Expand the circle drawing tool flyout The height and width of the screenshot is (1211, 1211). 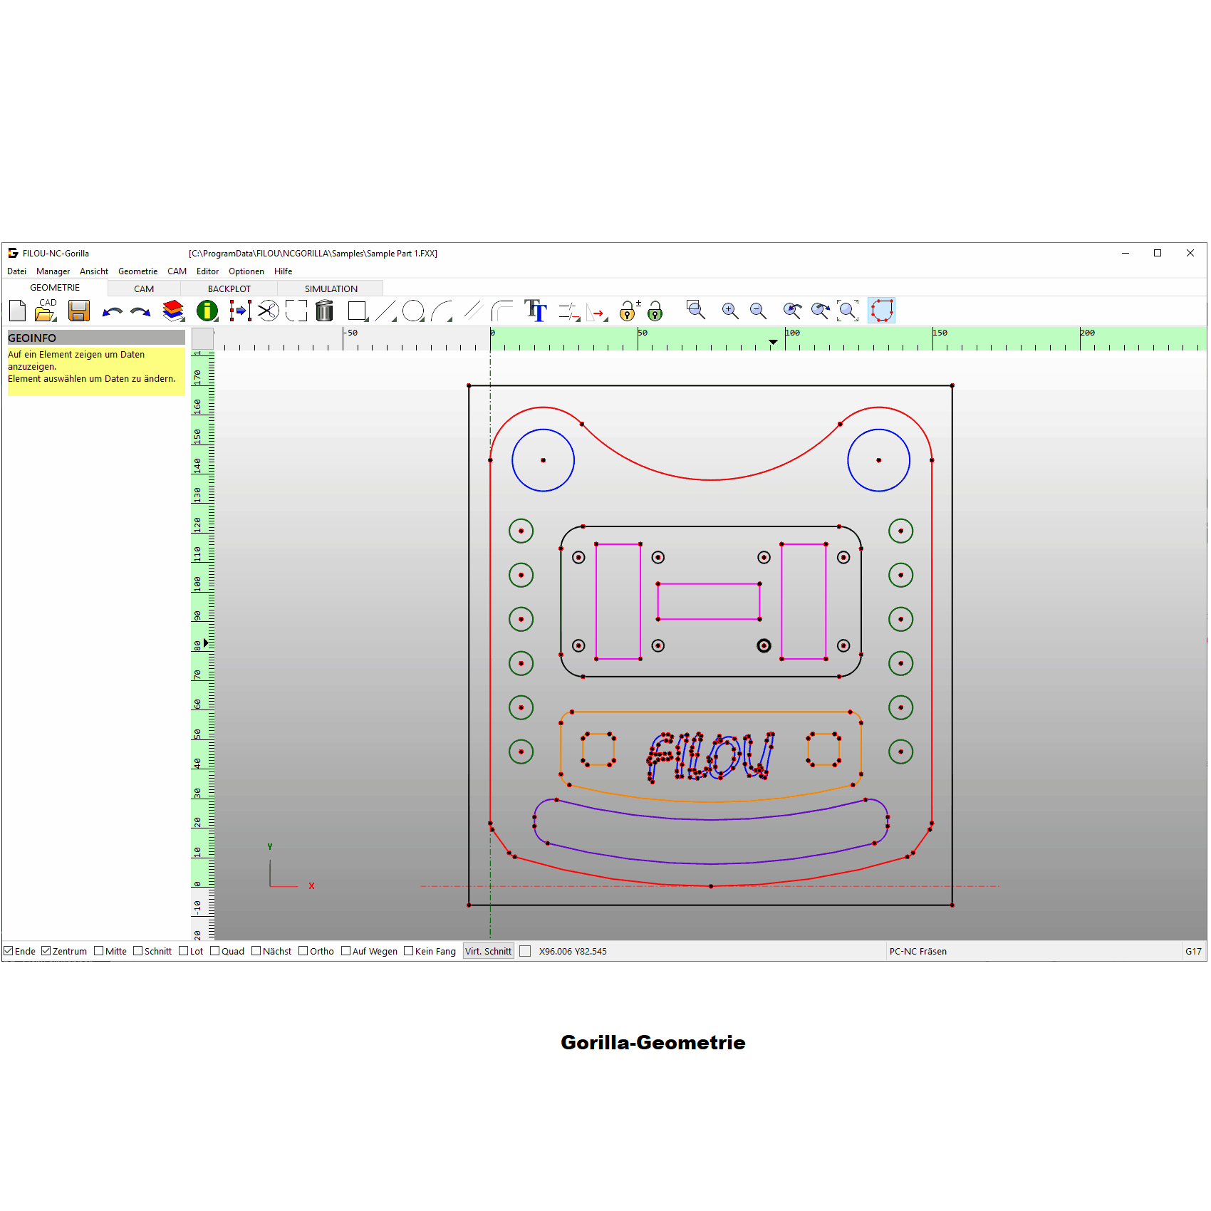click(x=414, y=311)
